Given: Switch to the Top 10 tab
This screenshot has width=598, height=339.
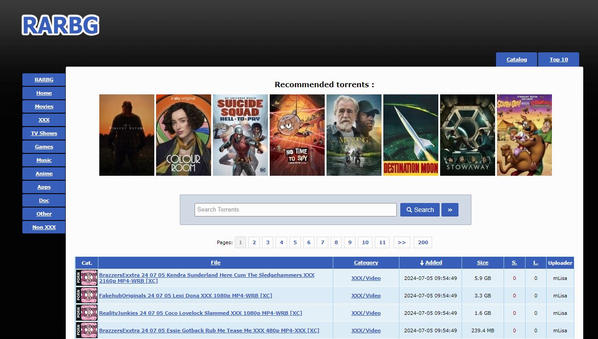Looking at the screenshot, I should [x=558, y=59].
